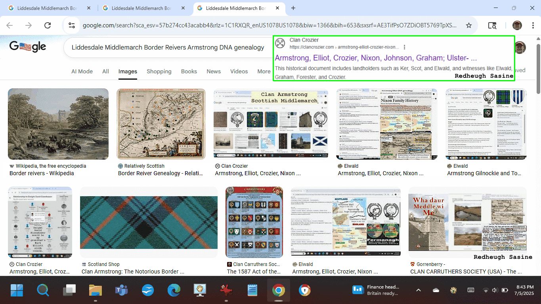Open the touch keyboard tray icon
The image size is (541, 304).
click(471, 291)
